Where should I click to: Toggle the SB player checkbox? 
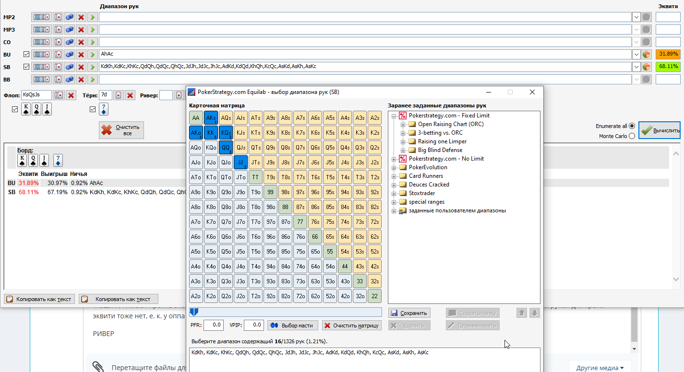click(26, 67)
